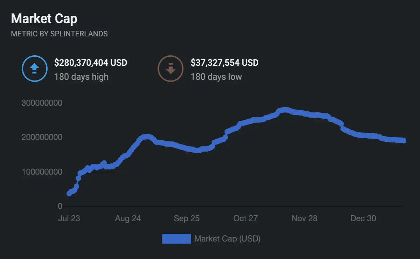Click the Jul 23 x-axis label
This screenshot has width=420, height=259.
[x=69, y=218]
